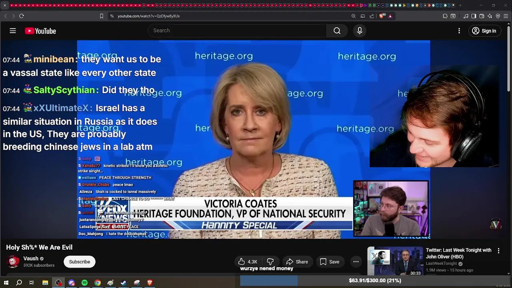Open the browser main hamburger menu
512x288 pixels.
[506, 16]
